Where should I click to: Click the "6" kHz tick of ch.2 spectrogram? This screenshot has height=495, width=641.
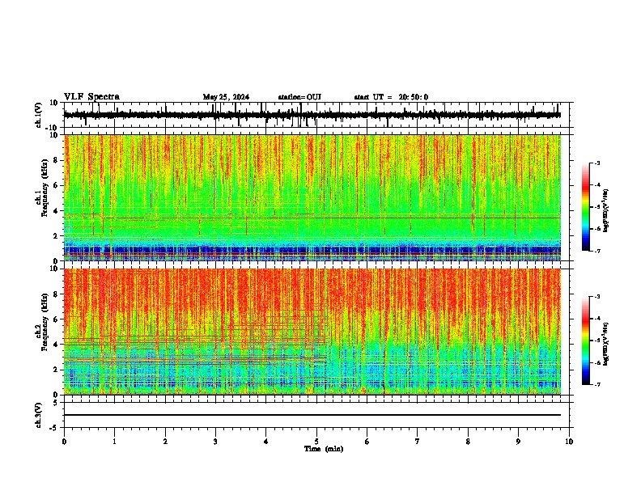56,319
